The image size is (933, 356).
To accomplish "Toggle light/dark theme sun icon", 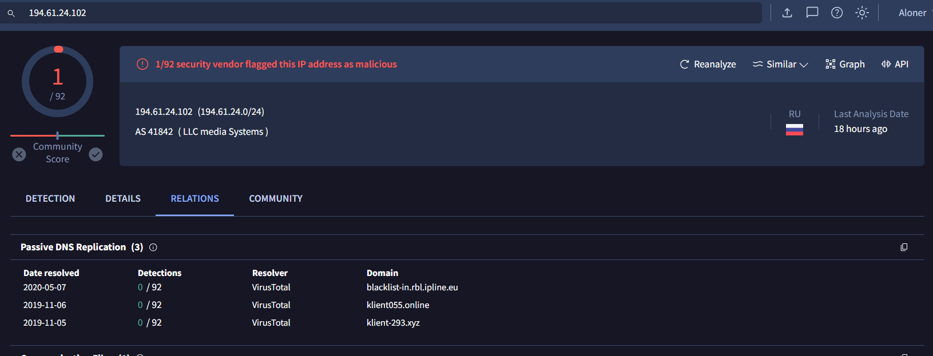I will pos(862,13).
